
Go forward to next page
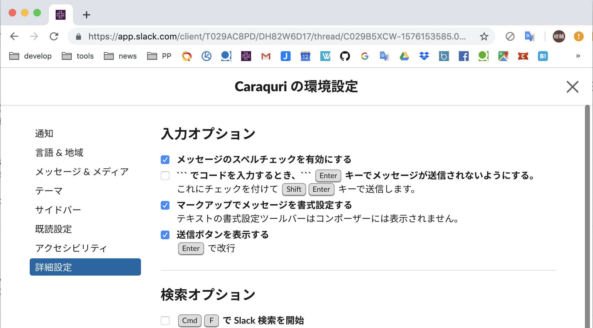coord(34,36)
